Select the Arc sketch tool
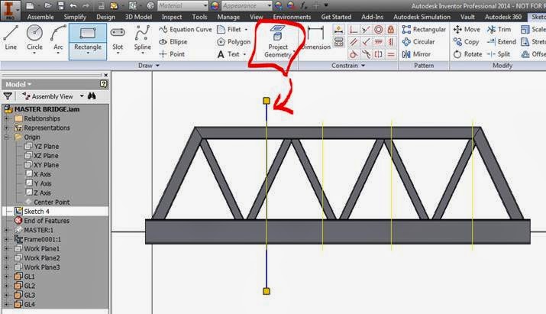The width and height of the screenshot is (546, 314). point(58,39)
